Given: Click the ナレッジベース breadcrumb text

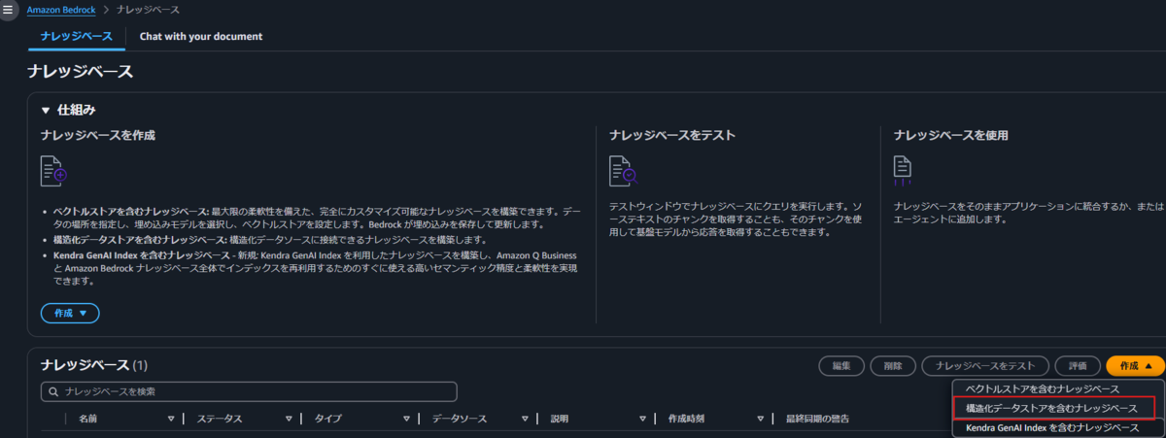Looking at the screenshot, I should tap(148, 10).
